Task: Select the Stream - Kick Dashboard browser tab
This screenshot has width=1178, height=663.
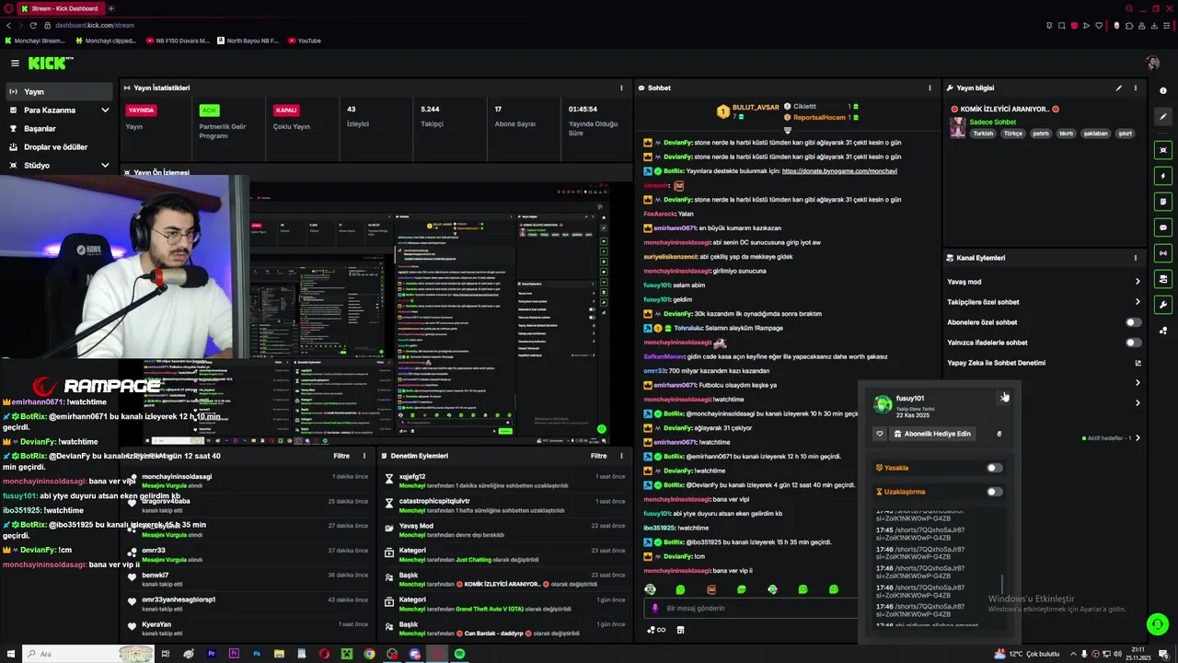Action: (x=60, y=8)
